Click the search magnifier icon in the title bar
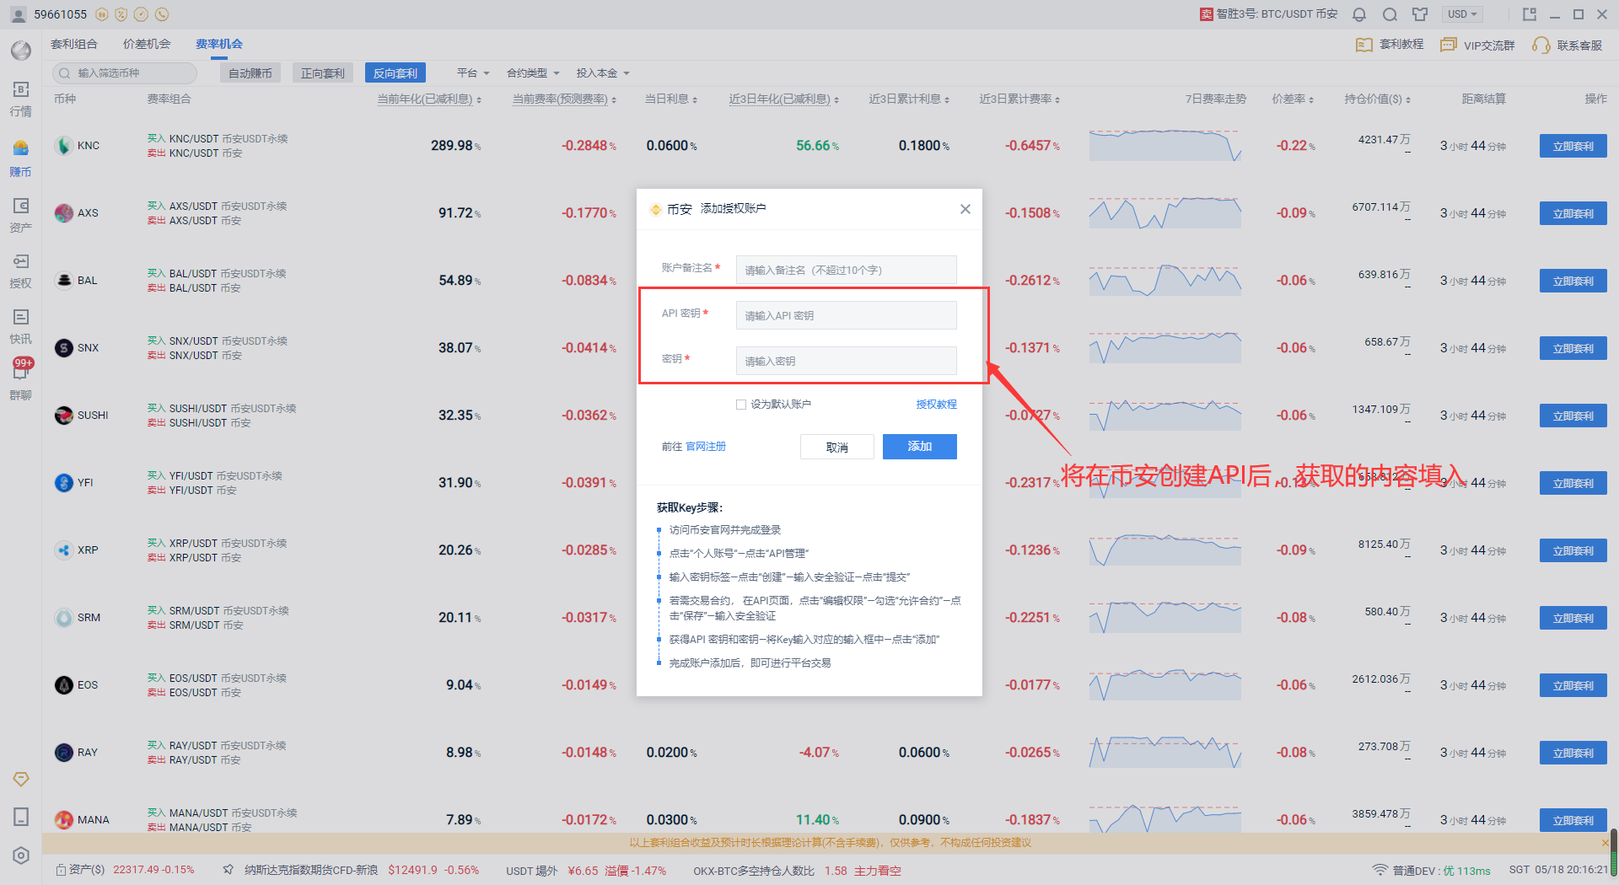 pyautogui.click(x=1390, y=14)
